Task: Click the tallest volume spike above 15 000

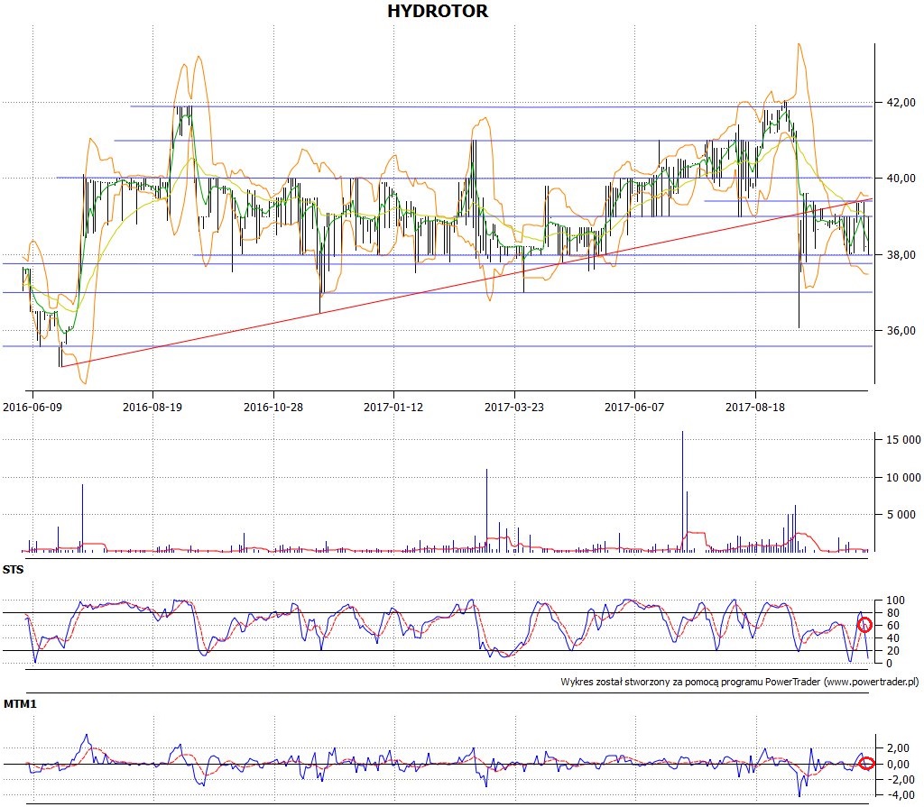Action: point(682,491)
